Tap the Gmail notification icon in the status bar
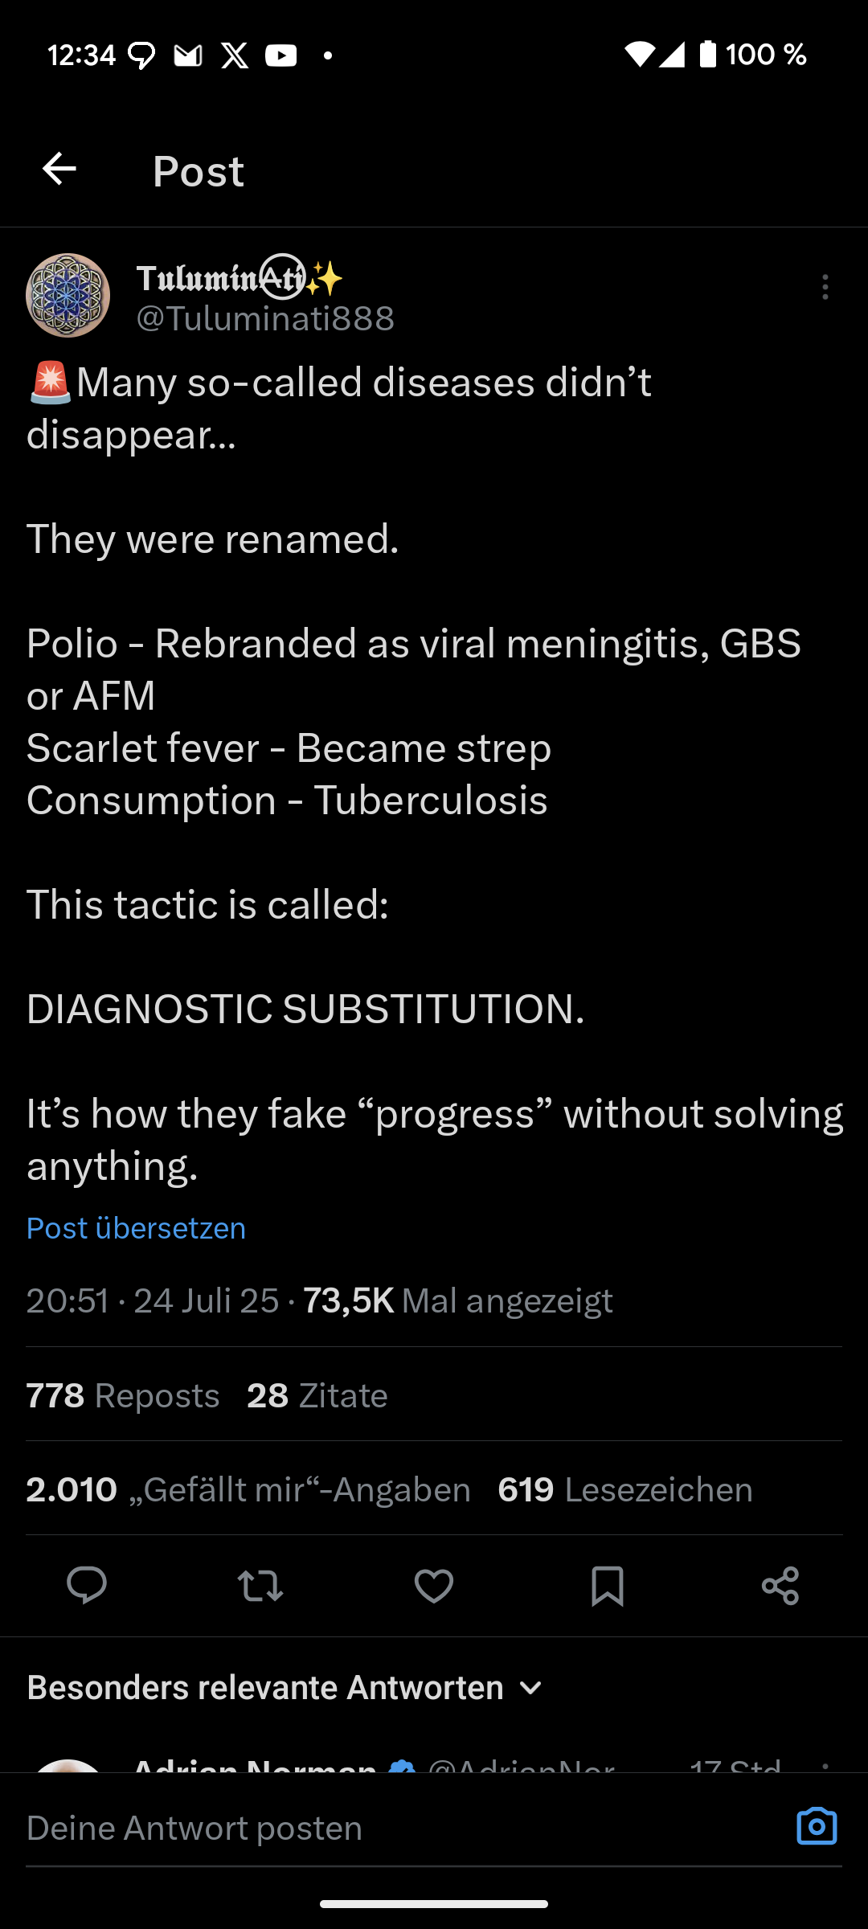Viewport: 868px width, 1929px height. pyautogui.click(x=188, y=55)
